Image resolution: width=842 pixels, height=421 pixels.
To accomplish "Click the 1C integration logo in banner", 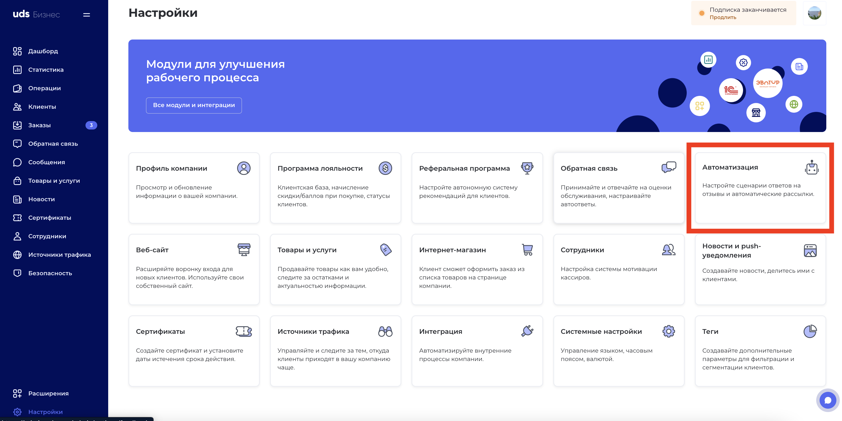I will [x=731, y=90].
